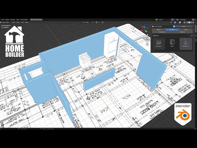Screen dimensions: 197x148
Task: Open the viewport Object menu
Action: coord(27,23)
